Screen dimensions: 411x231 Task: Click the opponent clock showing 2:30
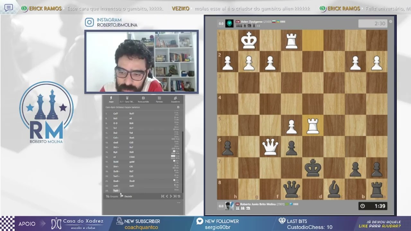tap(372, 23)
